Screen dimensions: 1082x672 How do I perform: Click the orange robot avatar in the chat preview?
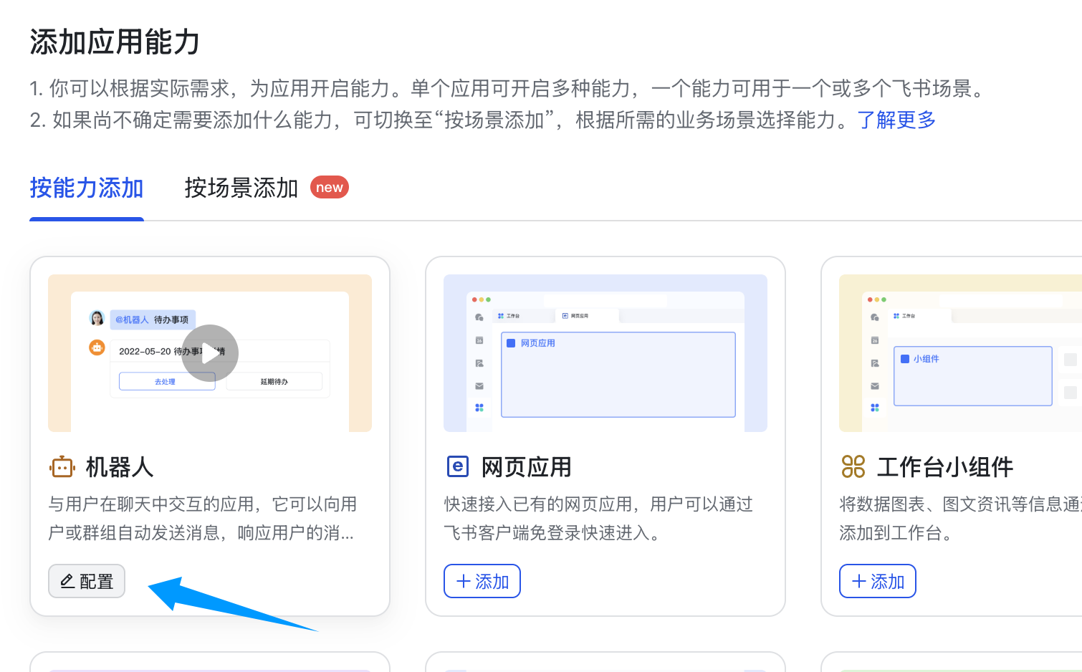97,347
